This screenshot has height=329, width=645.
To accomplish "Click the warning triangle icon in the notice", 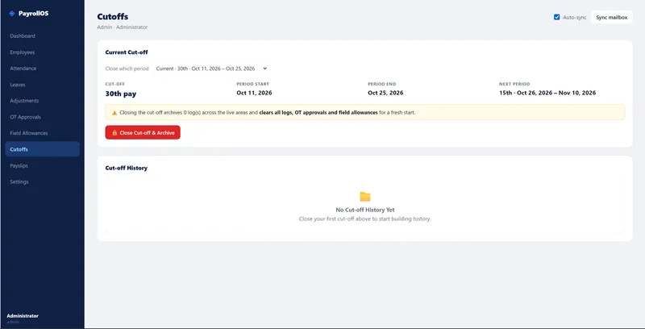I will pos(114,112).
